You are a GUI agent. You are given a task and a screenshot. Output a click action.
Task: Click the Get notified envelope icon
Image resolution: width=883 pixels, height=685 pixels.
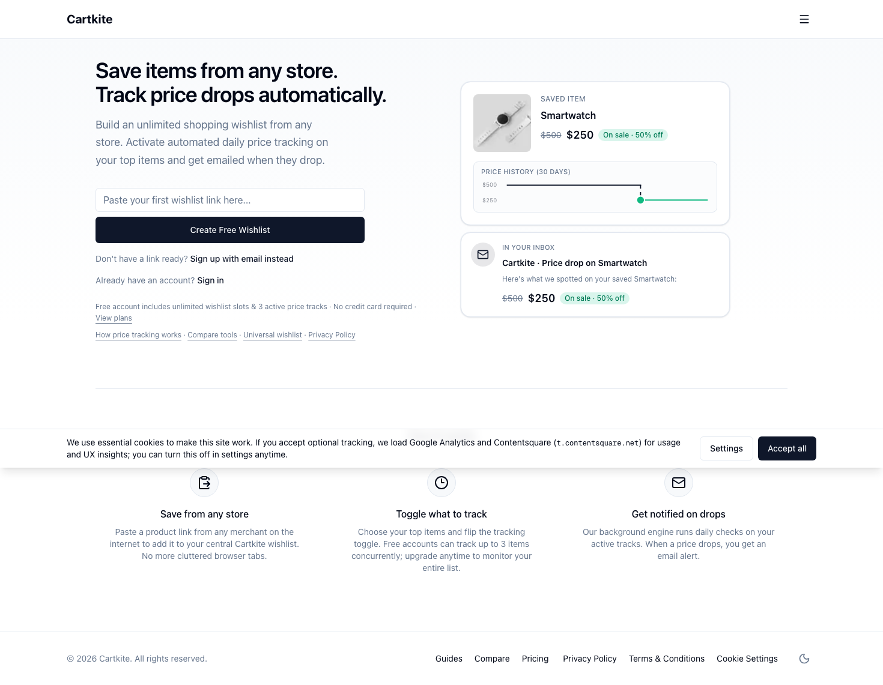(x=679, y=483)
